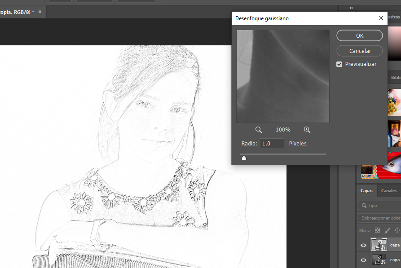Enable lock transparent pixels in Layers panel

(377, 230)
